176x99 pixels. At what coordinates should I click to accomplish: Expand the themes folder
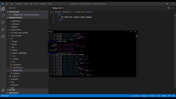point(15,50)
